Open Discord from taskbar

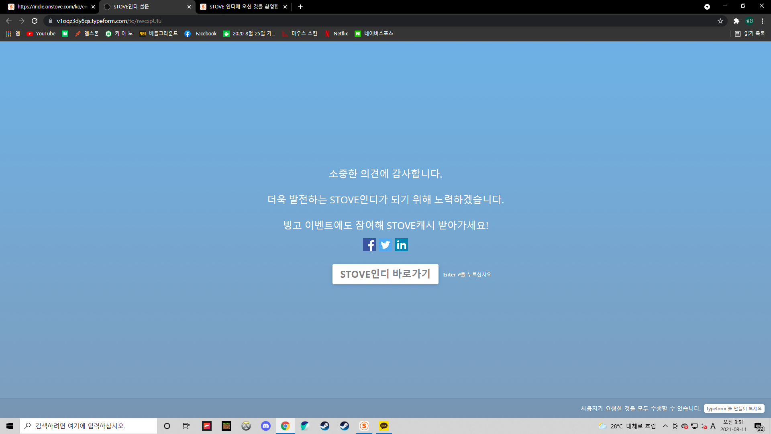click(x=265, y=426)
